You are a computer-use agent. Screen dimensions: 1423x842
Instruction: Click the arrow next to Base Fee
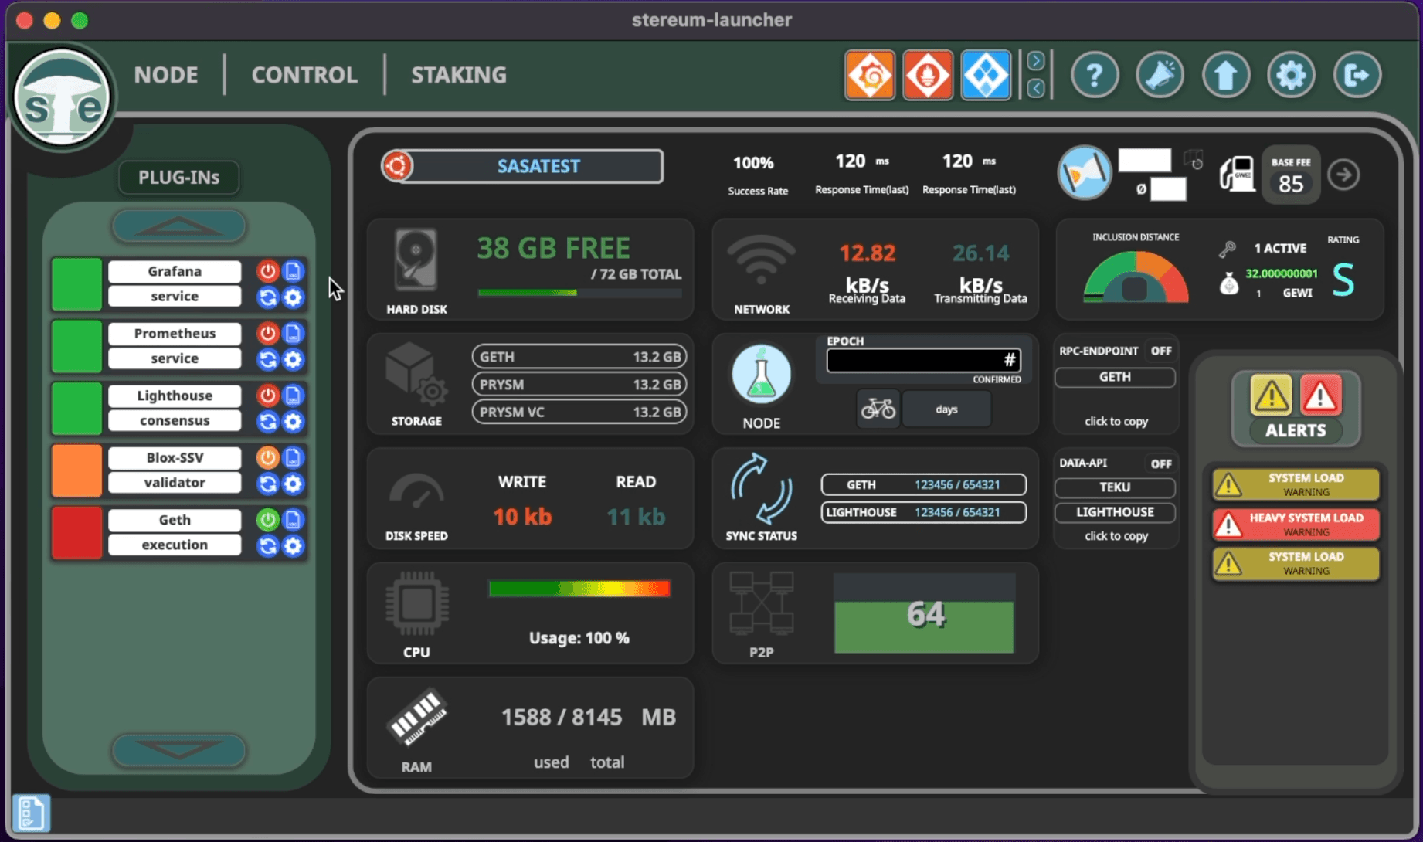pyautogui.click(x=1344, y=175)
